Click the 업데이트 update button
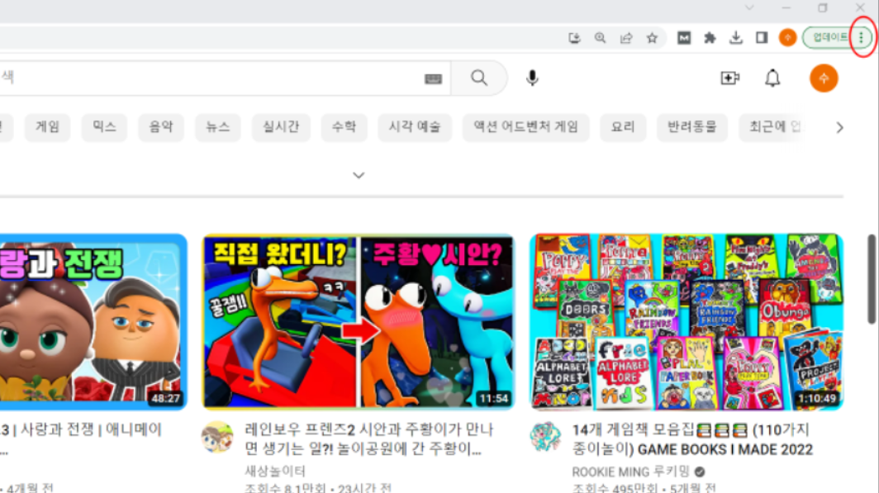 click(829, 37)
